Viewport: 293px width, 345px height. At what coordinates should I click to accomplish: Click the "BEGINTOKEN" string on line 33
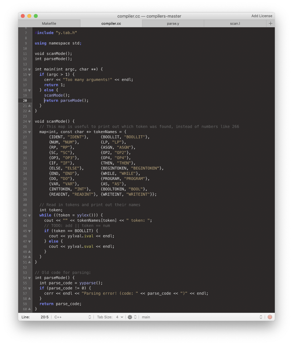tap(145, 168)
